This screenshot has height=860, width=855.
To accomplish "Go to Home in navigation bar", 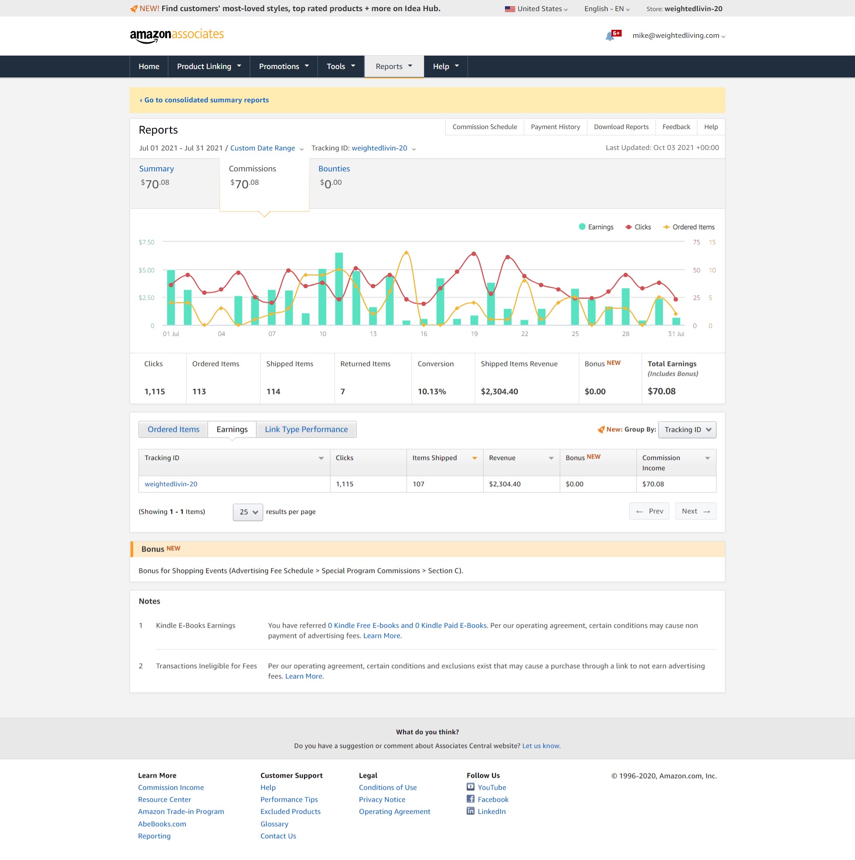I will (x=149, y=66).
